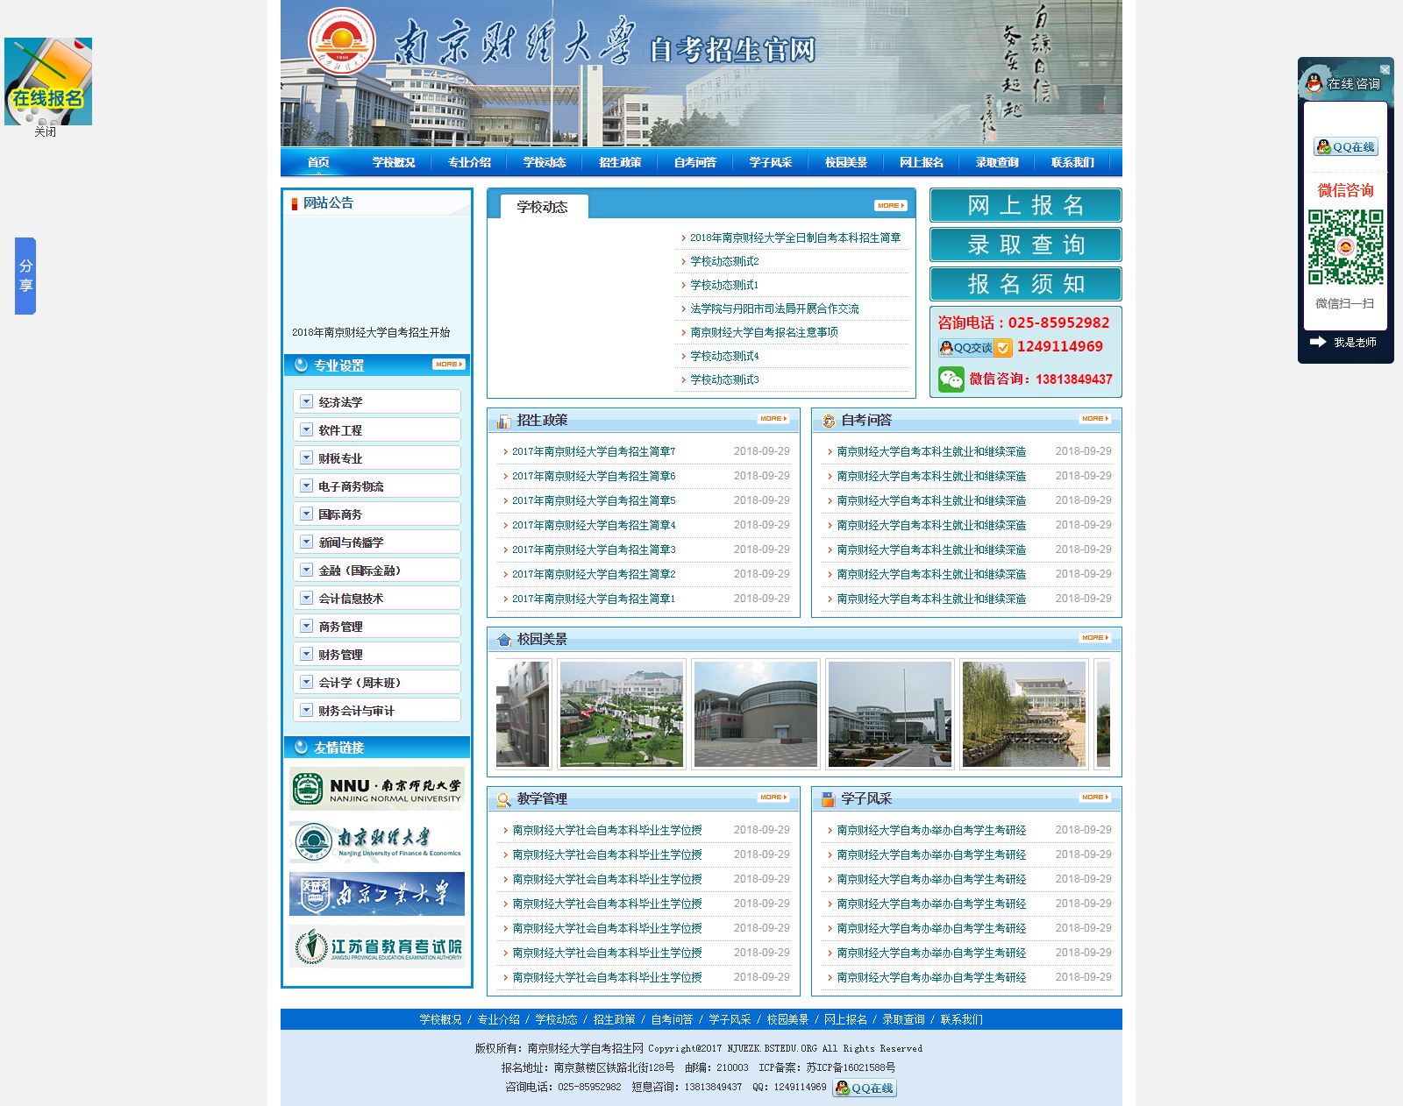Viewport: 1403px width, 1106px height.
Task: Open 法学院与丹阳市司法局开展合作交流 news link
Action: [774, 308]
